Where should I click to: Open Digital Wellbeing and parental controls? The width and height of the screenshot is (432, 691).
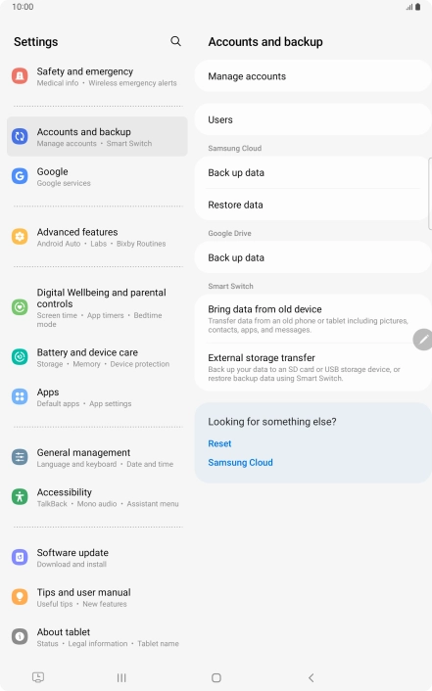pyautogui.click(x=97, y=307)
